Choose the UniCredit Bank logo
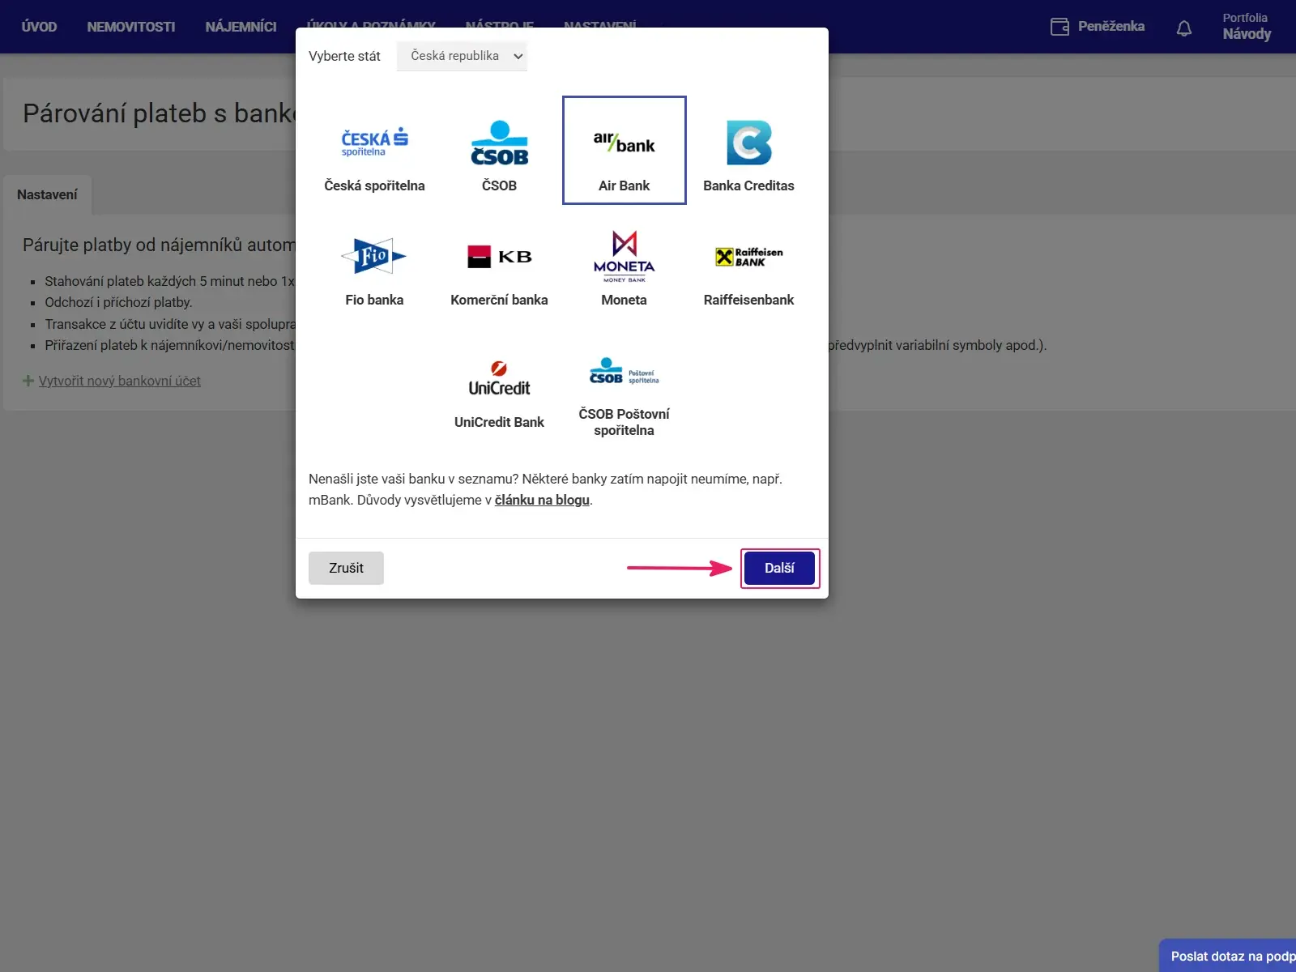1296x972 pixels. (x=499, y=378)
